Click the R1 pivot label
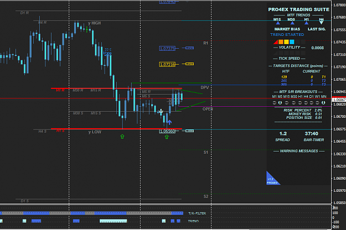The height and width of the screenshot is (230, 346). (205, 43)
